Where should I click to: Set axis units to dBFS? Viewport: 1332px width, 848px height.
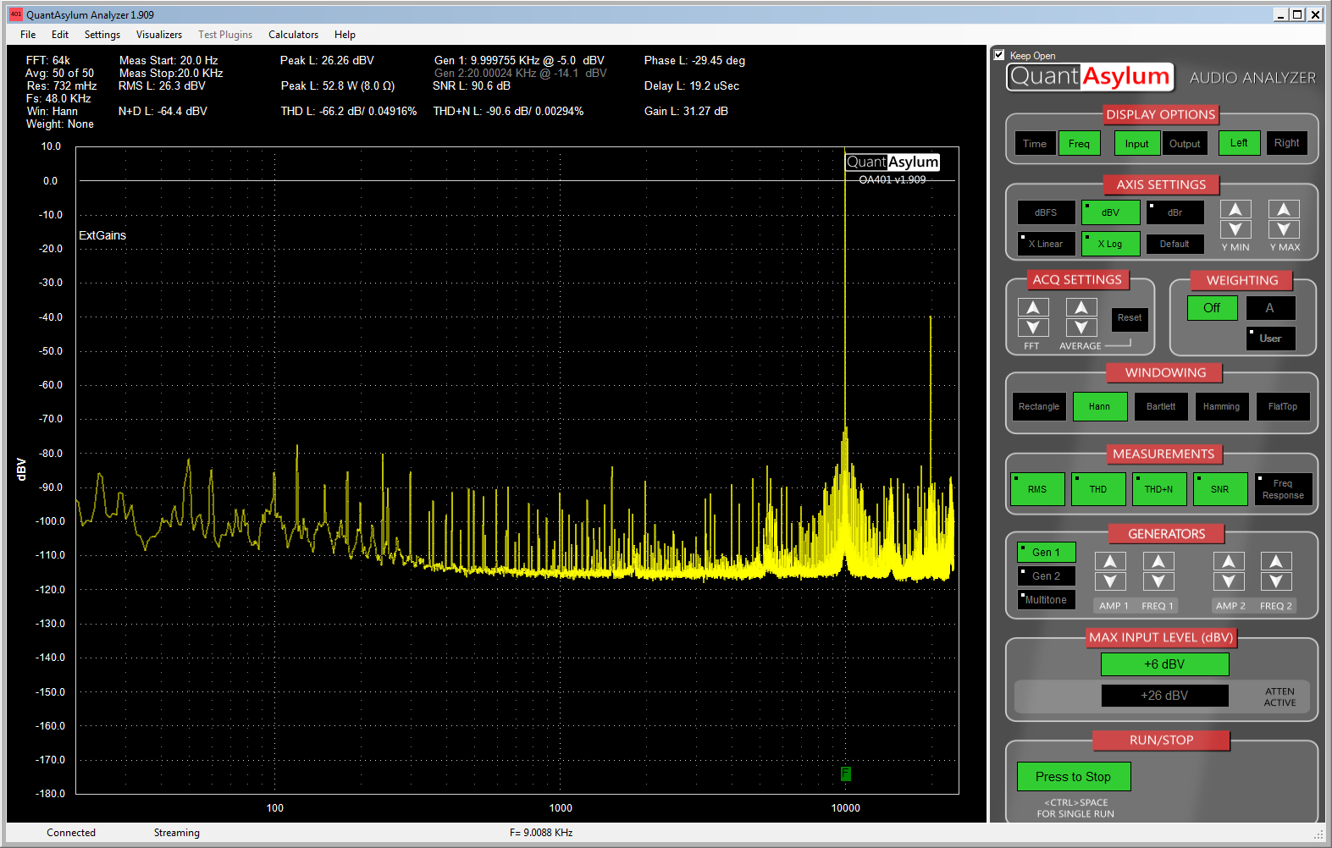tap(1047, 212)
